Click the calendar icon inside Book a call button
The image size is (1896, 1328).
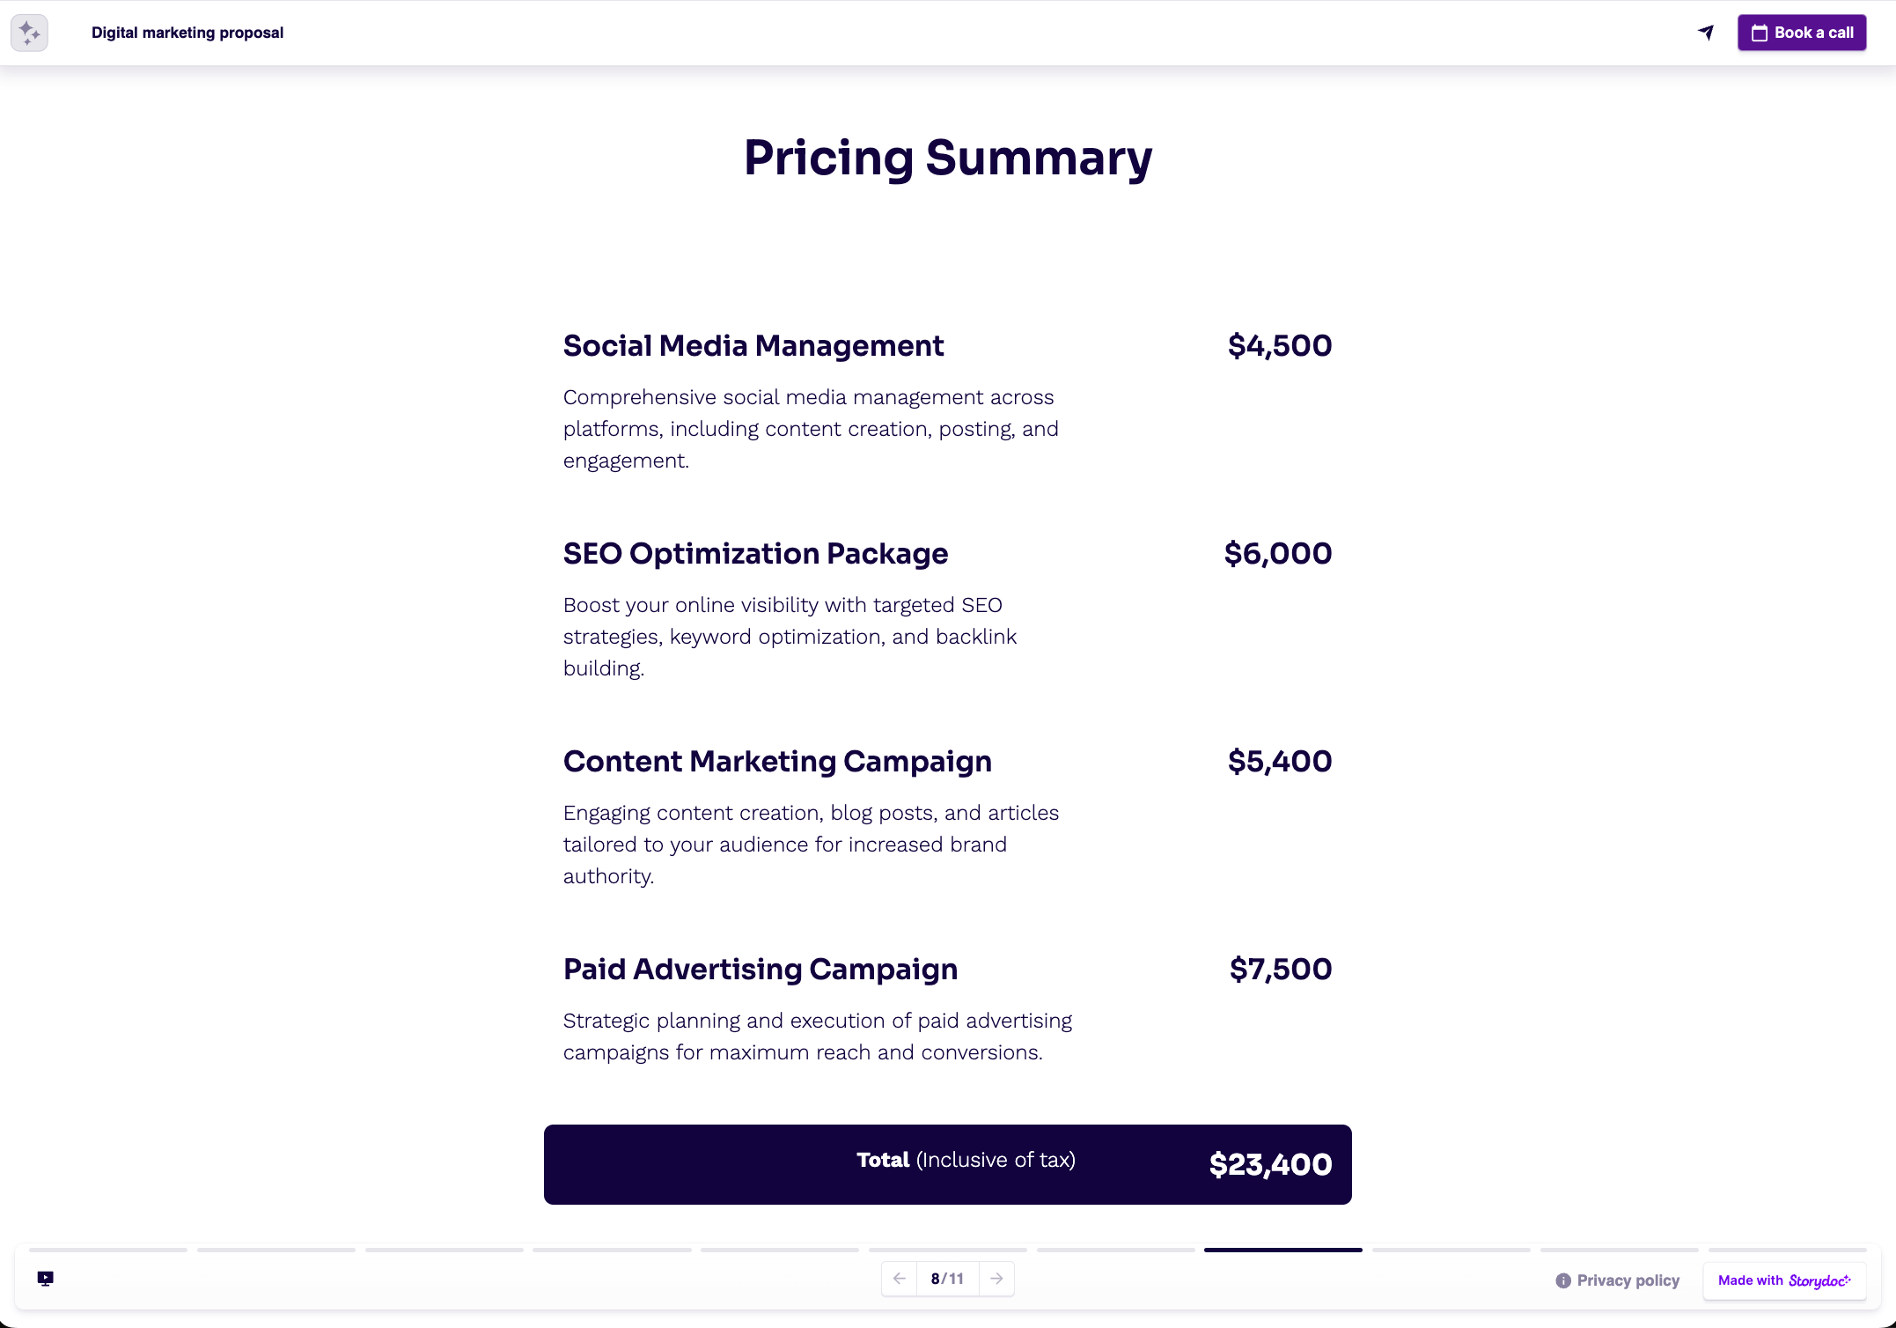(x=1760, y=33)
